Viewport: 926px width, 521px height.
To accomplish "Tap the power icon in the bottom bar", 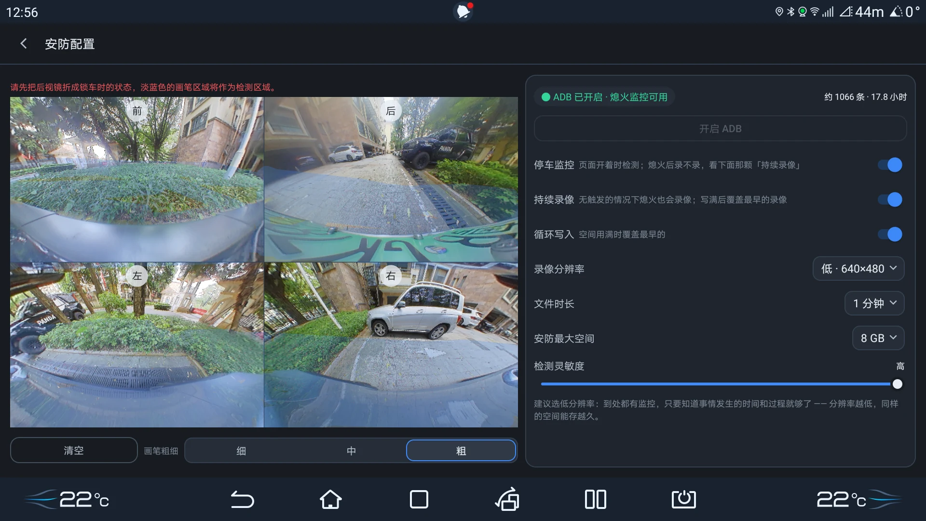I will coord(684,499).
